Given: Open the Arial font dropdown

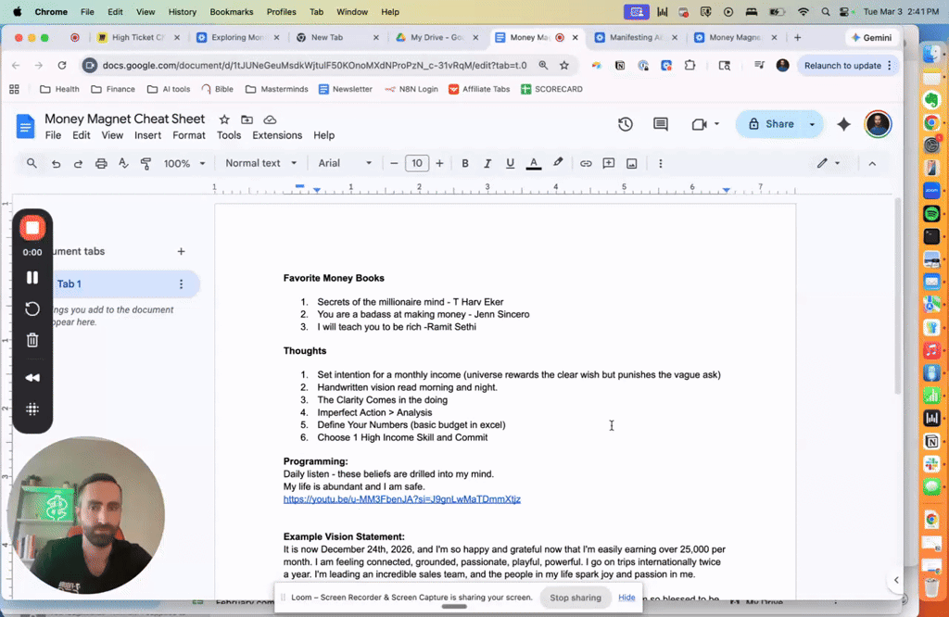Looking at the screenshot, I should click(345, 163).
